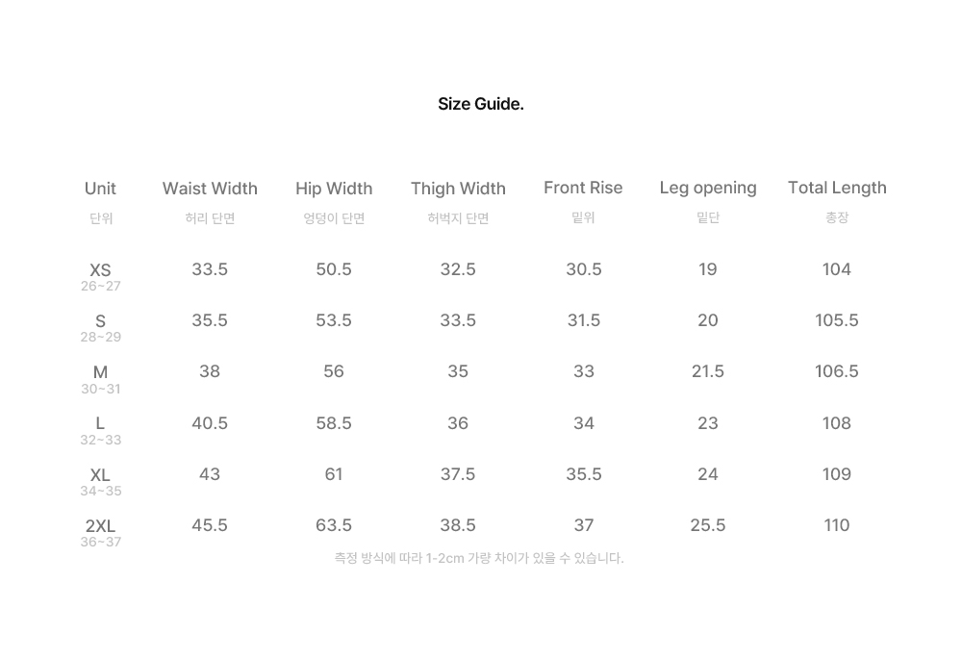Select the 2XL size row label

(x=101, y=526)
